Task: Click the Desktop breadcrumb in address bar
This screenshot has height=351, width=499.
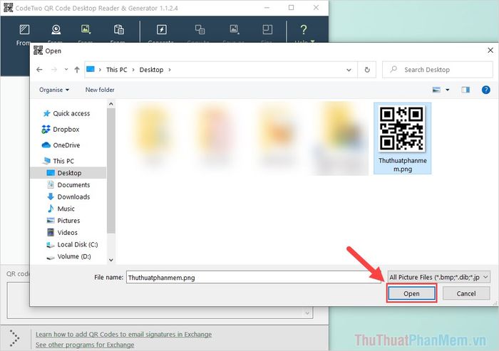Action: click(151, 70)
